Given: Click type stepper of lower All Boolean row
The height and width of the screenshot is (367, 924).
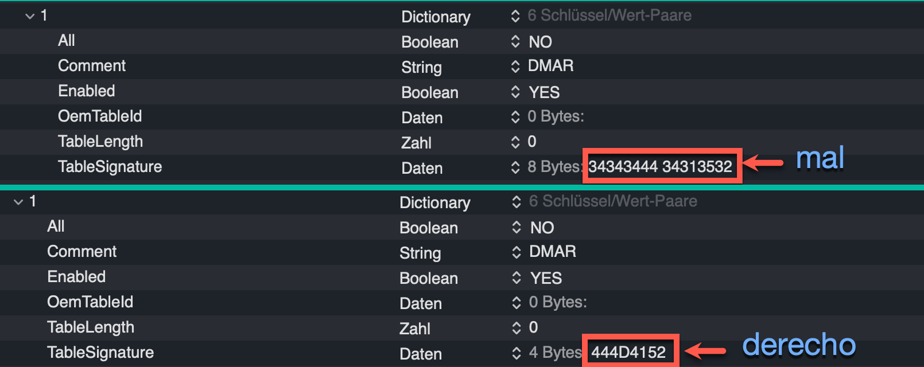Looking at the screenshot, I should click(517, 228).
